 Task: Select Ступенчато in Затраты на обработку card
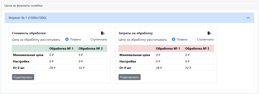[x=194, y=39]
